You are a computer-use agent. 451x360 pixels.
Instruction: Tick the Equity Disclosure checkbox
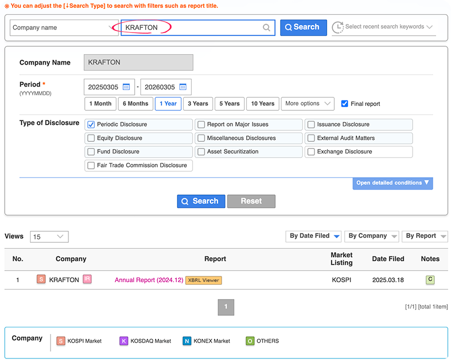coord(91,138)
